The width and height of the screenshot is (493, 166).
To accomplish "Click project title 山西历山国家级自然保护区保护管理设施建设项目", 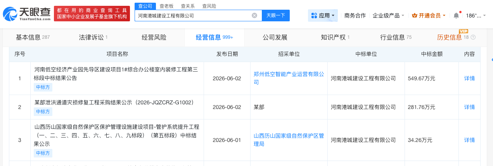I will click(117, 135).
